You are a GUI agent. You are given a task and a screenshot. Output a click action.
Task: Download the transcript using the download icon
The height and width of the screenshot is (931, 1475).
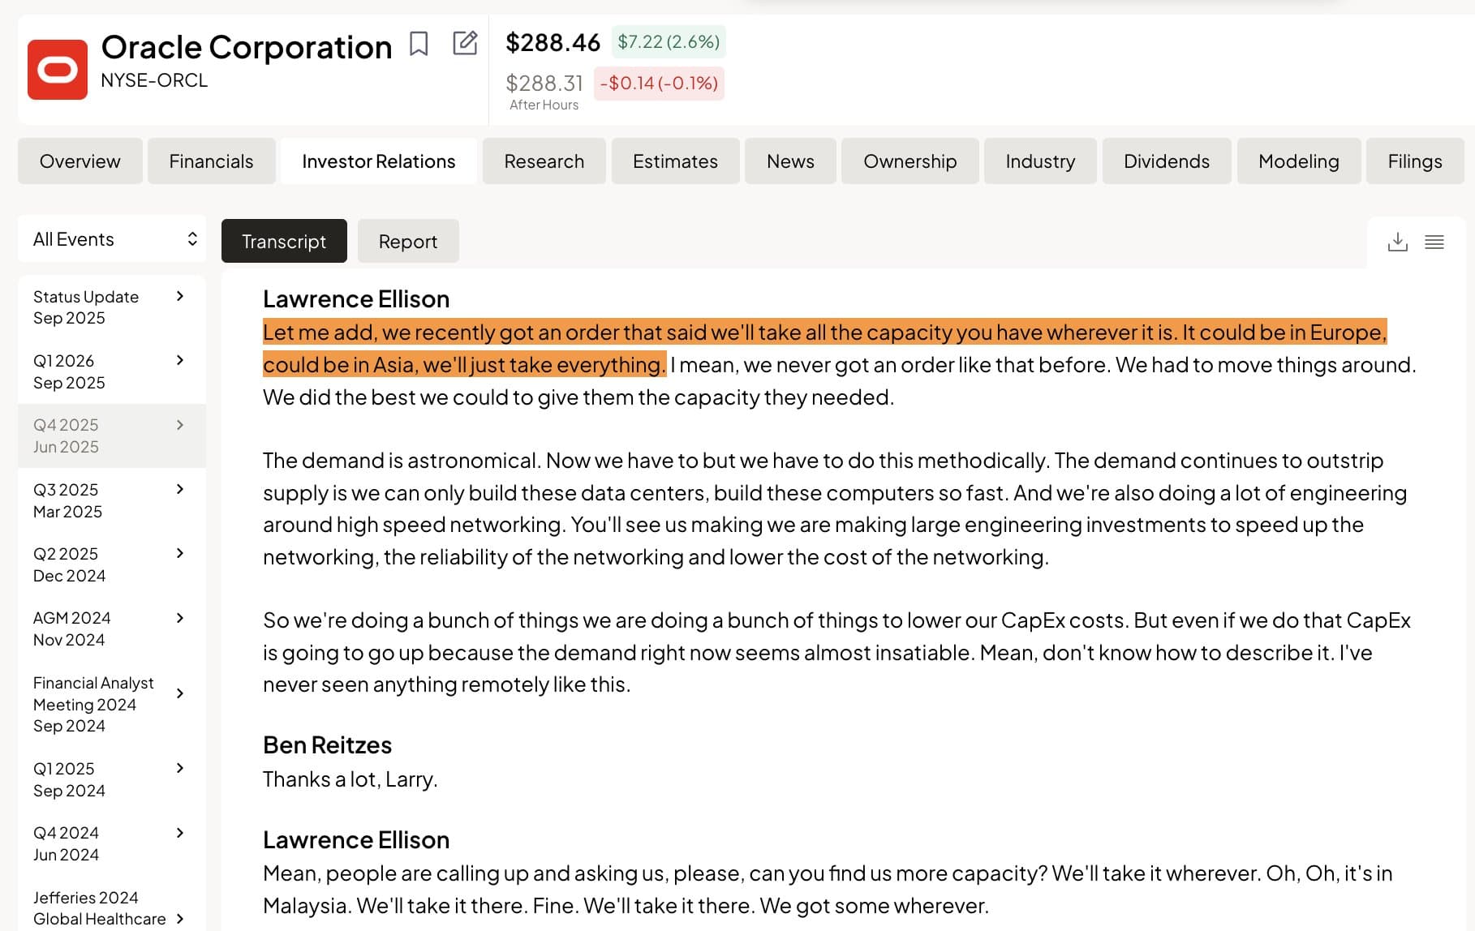pos(1397,242)
